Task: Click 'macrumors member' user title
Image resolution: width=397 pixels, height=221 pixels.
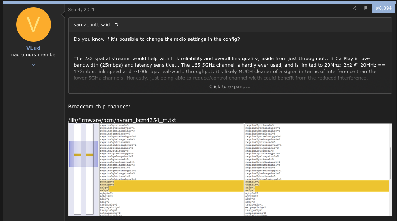Action: (x=34, y=54)
